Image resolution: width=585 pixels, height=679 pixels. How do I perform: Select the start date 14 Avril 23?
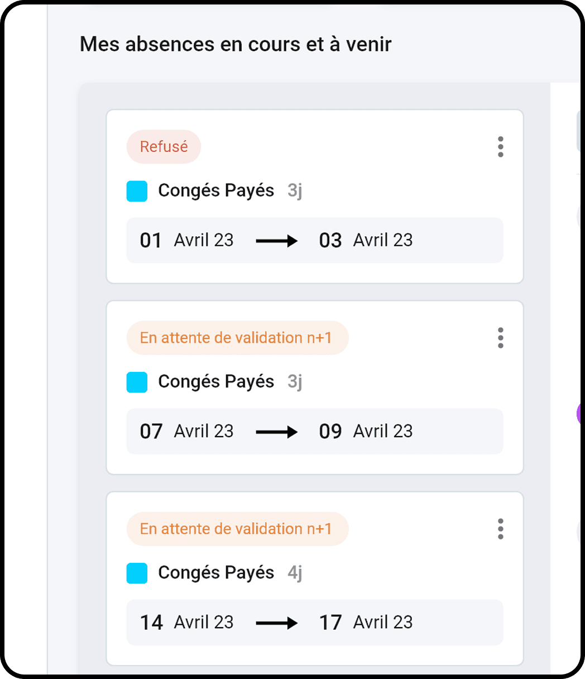tap(186, 623)
